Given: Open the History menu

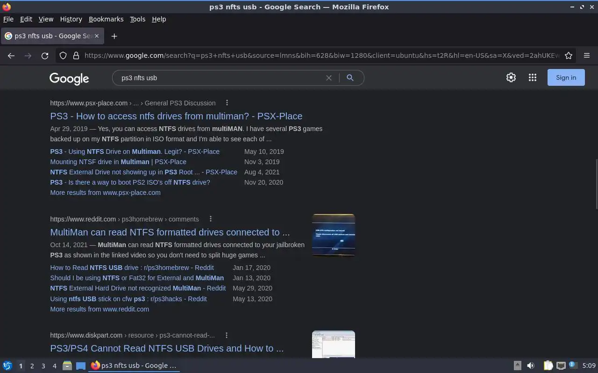Looking at the screenshot, I should [x=71, y=19].
